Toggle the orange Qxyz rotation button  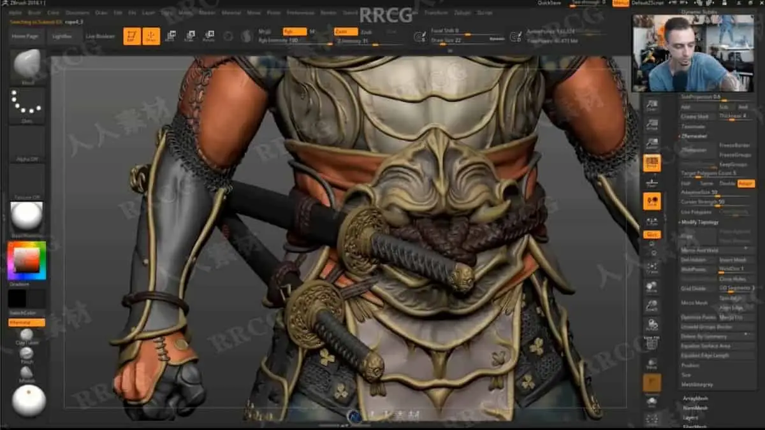point(652,234)
